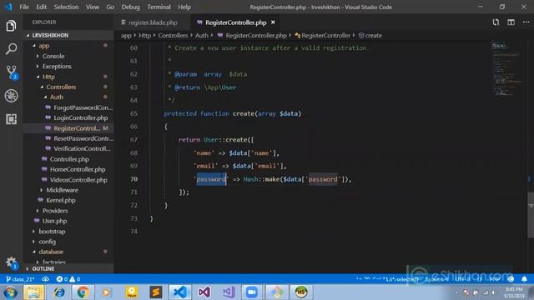Screen dimensions: 534x300
Task: Open the Debug menu
Action: [x=130, y=7]
